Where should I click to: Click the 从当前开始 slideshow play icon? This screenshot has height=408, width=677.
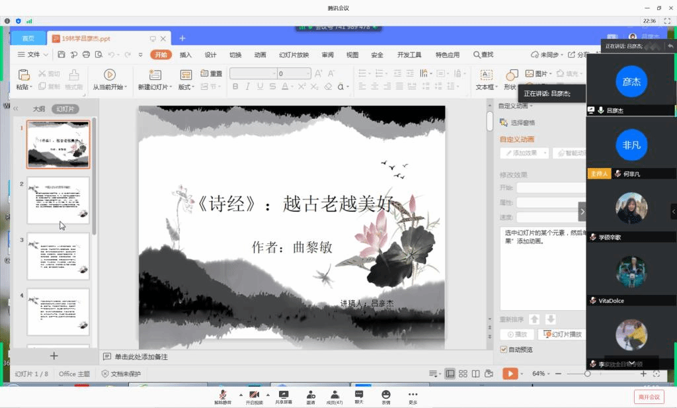pos(110,75)
